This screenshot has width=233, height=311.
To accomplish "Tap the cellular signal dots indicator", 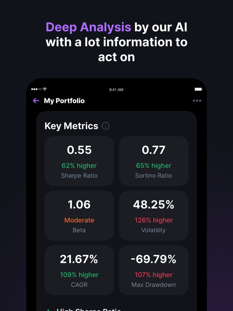I will click(37, 89).
